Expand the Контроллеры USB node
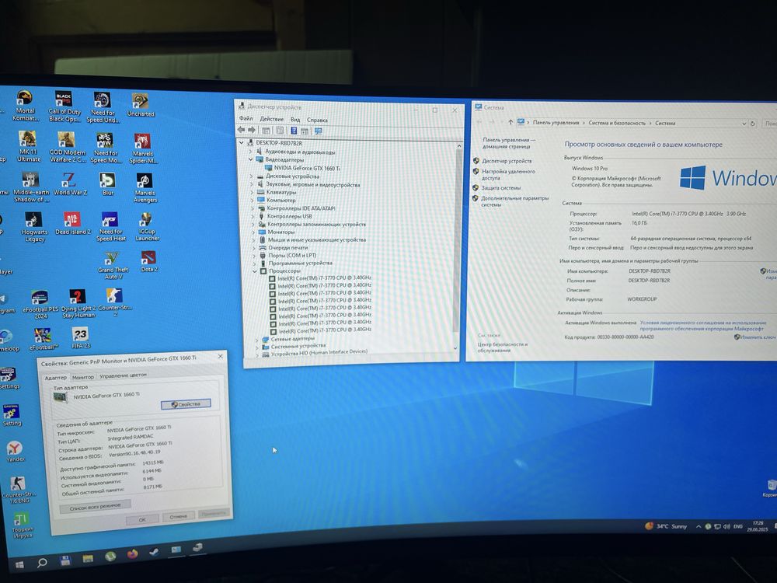 point(253,216)
